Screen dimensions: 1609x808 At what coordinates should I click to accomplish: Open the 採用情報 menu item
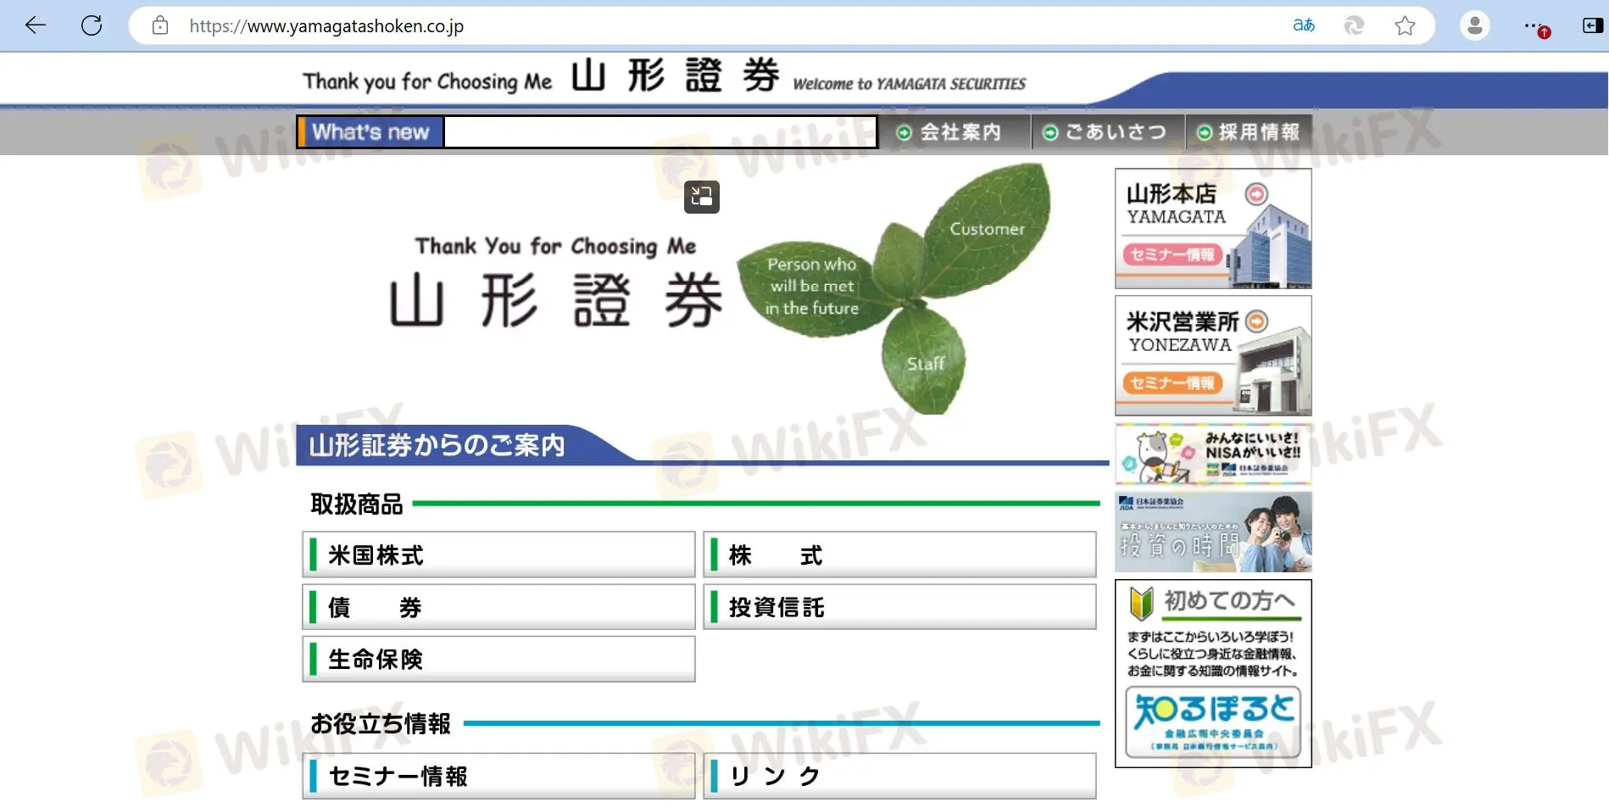pos(1249,132)
